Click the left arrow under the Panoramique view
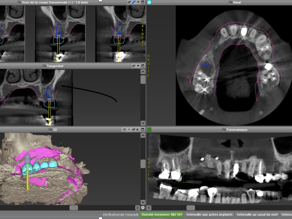Viewport: 292px width, 219px height. (x=149, y=208)
